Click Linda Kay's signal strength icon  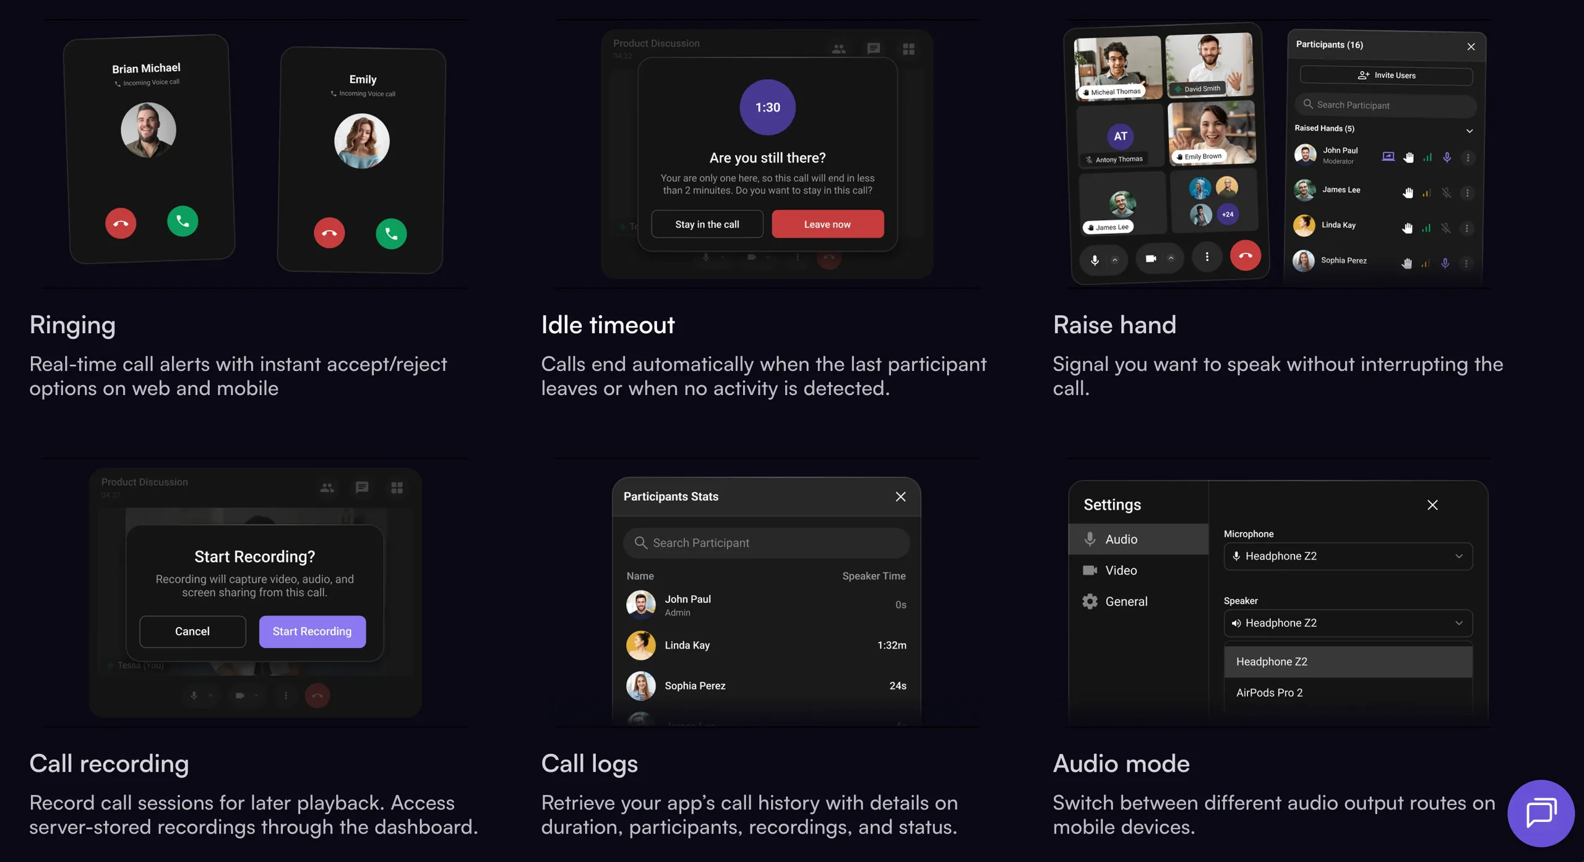coord(1426,228)
